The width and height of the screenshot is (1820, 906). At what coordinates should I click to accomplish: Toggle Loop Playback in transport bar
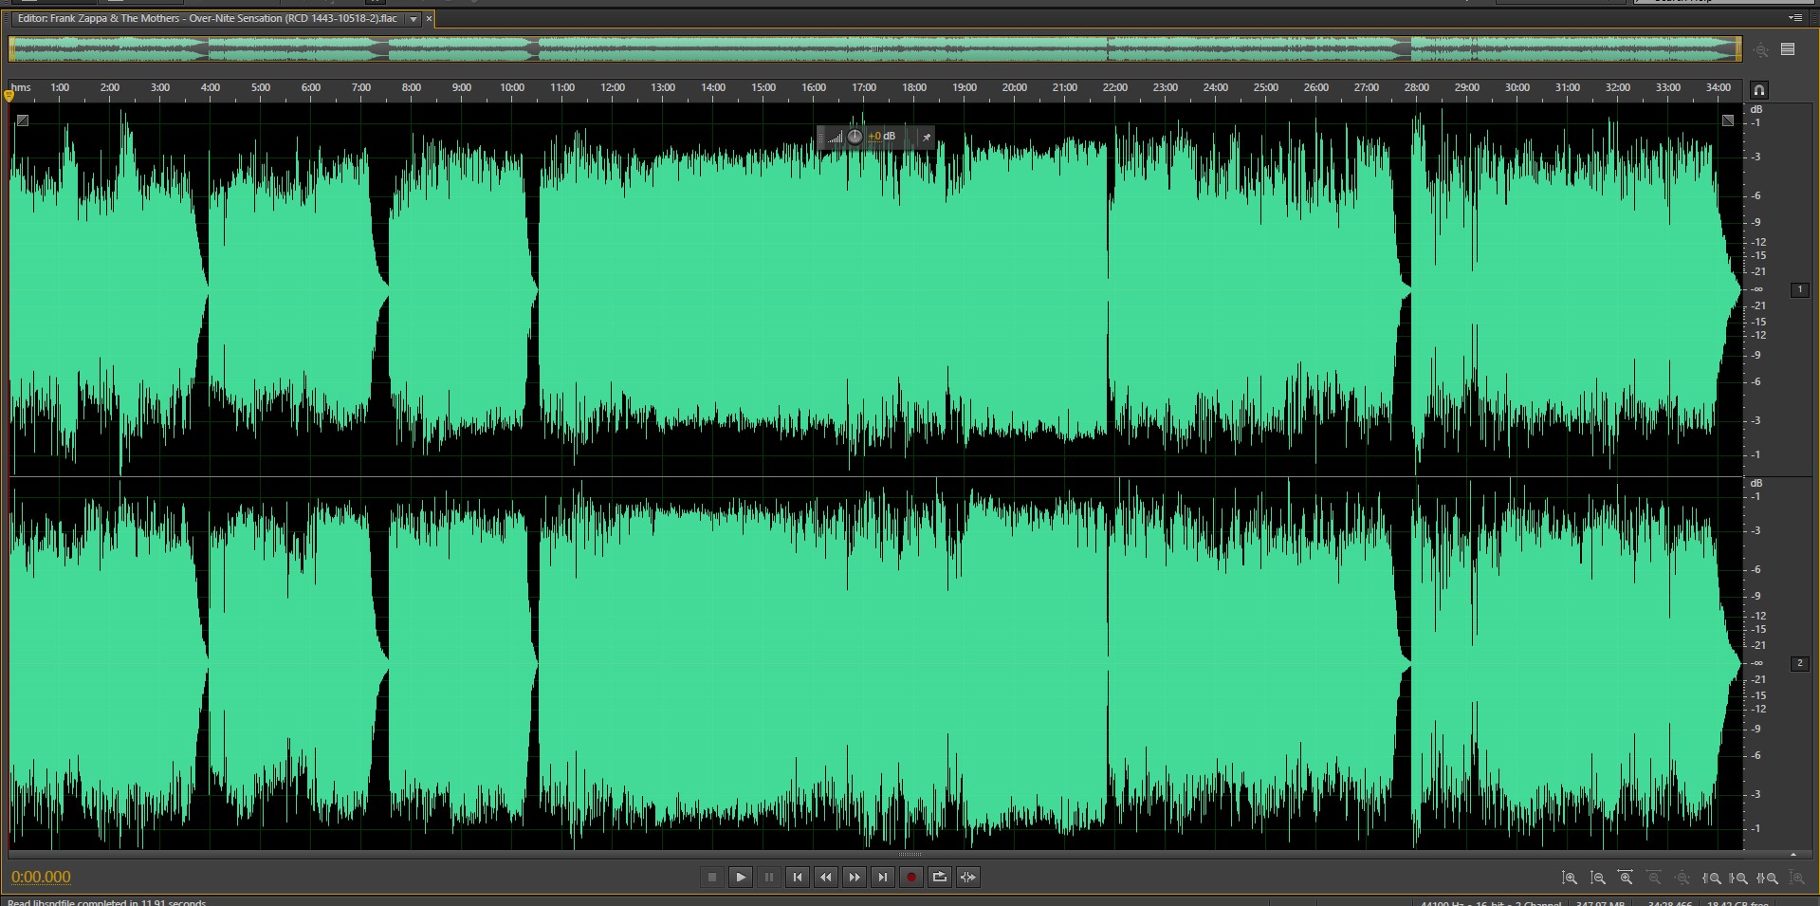point(939,878)
